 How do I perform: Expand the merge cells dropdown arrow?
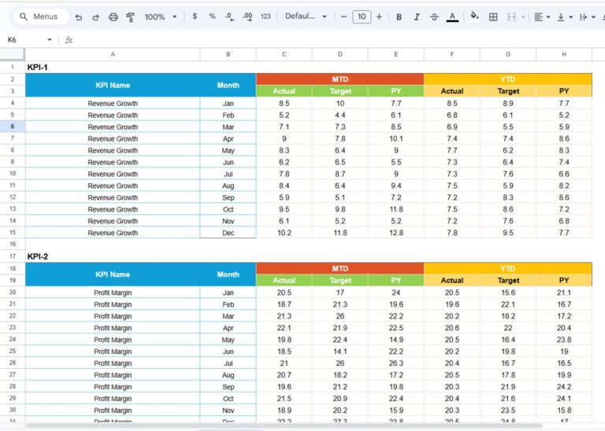523,17
